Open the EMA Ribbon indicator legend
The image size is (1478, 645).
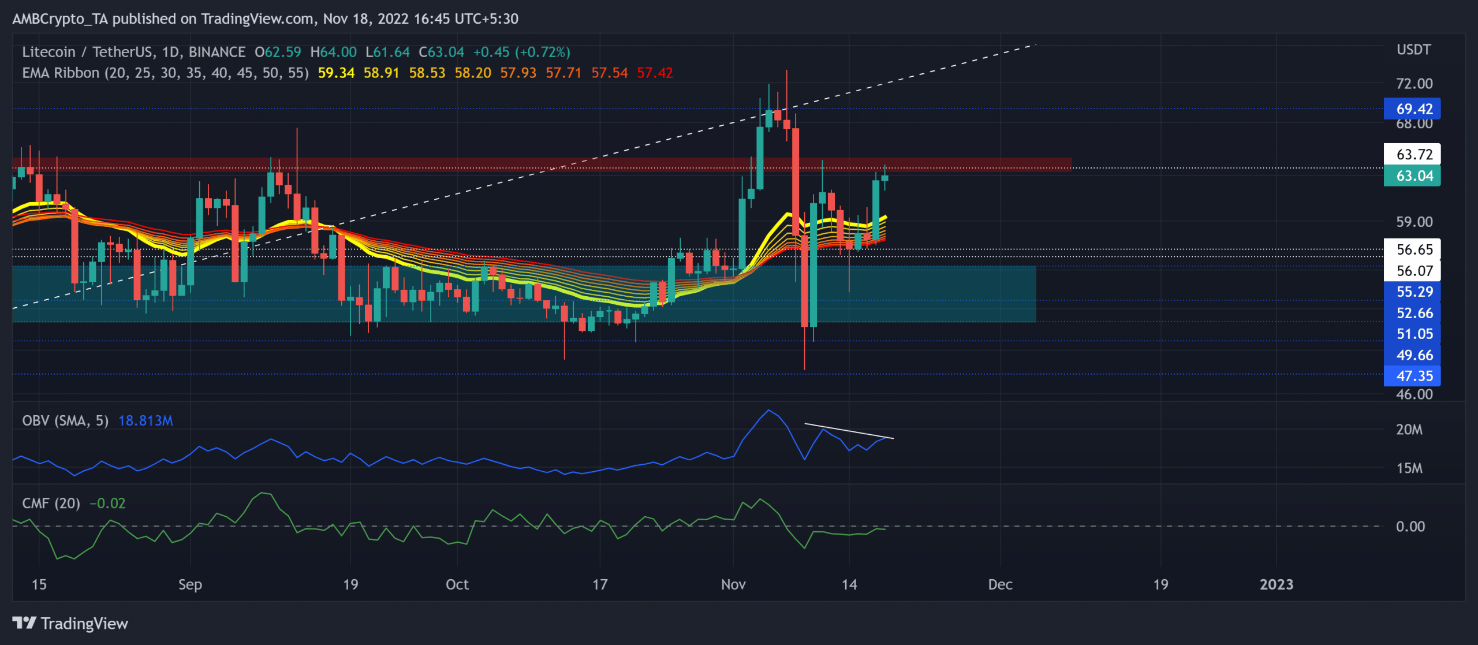(165, 73)
